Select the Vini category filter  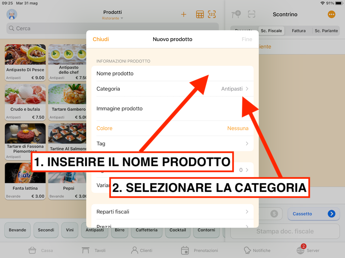click(70, 230)
